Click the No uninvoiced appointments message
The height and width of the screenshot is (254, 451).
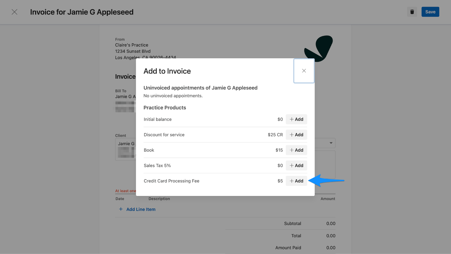point(173,96)
